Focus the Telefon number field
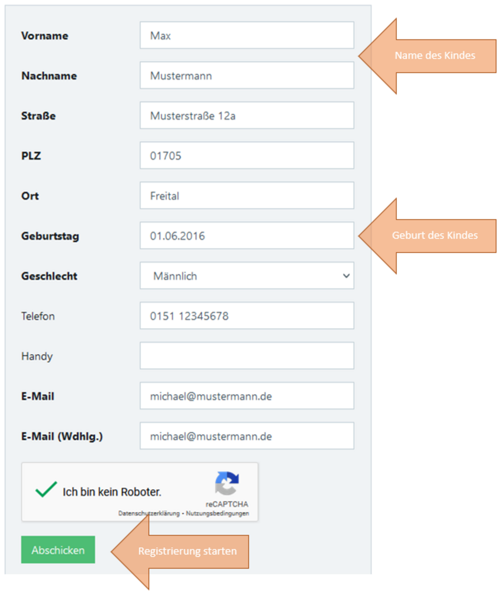The width and height of the screenshot is (502, 597). [x=247, y=316]
